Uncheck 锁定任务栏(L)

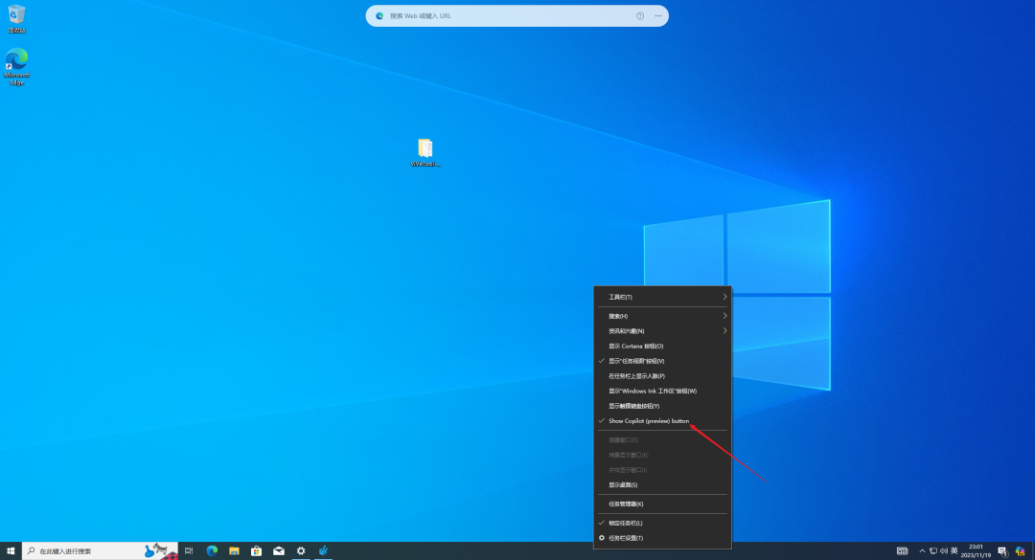[662, 523]
